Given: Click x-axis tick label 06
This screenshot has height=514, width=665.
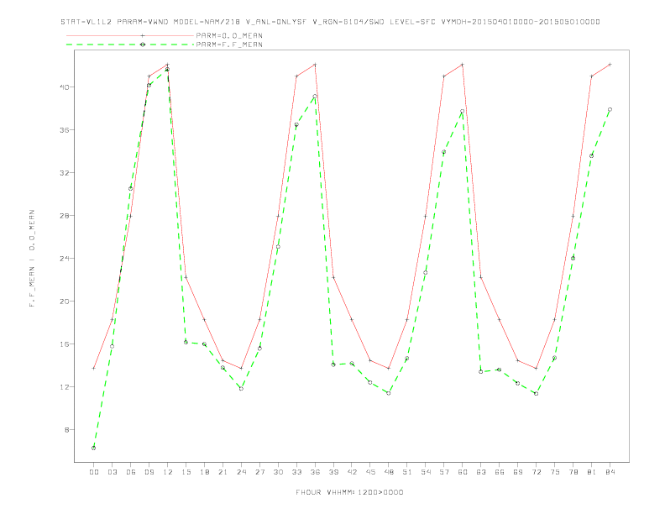Looking at the screenshot, I should pos(131,472).
